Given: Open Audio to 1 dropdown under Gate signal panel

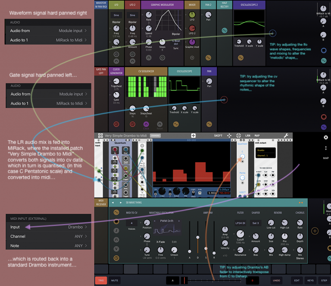Looking at the screenshot, I should tap(49, 103).
